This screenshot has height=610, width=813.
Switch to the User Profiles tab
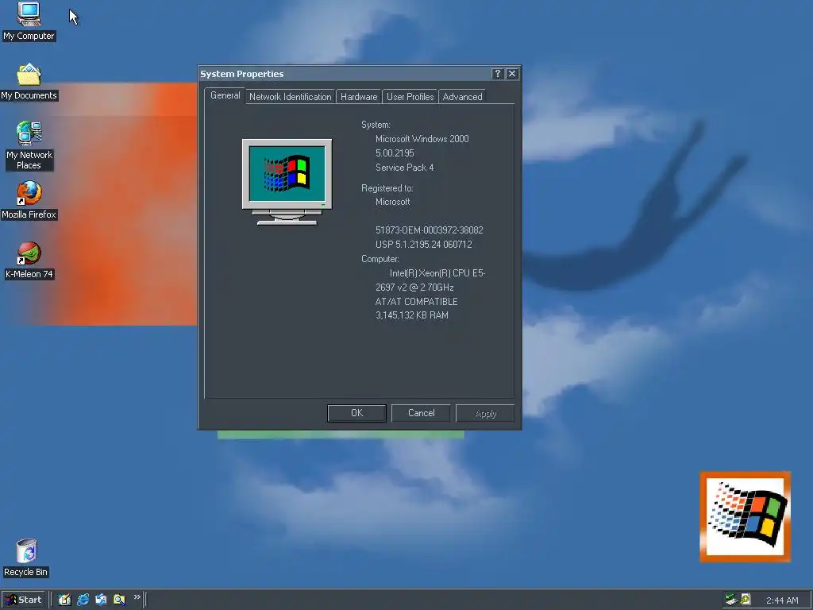click(x=410, y=96)
